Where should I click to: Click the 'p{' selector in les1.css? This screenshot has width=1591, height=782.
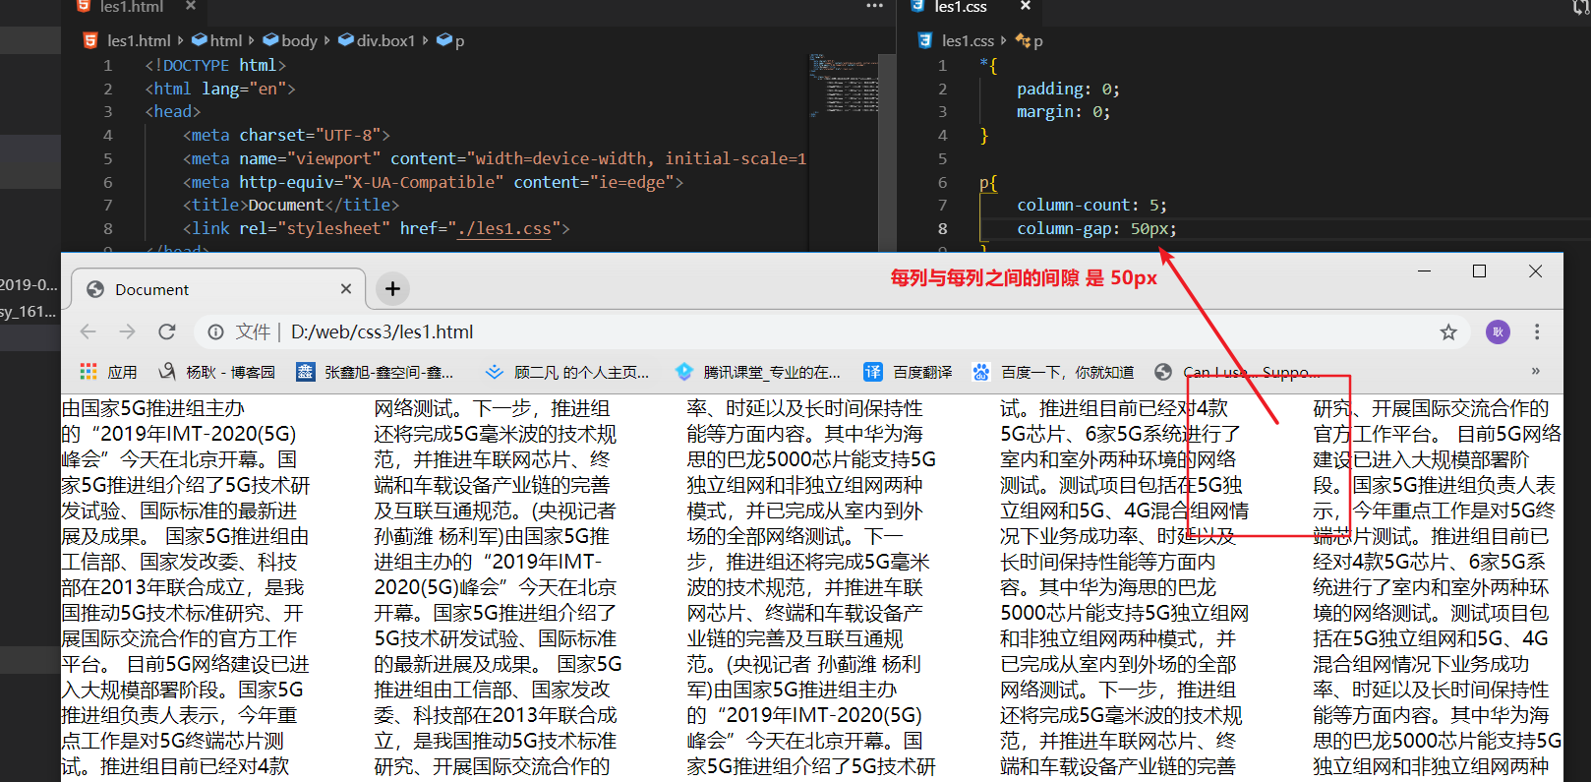[988, 182]
